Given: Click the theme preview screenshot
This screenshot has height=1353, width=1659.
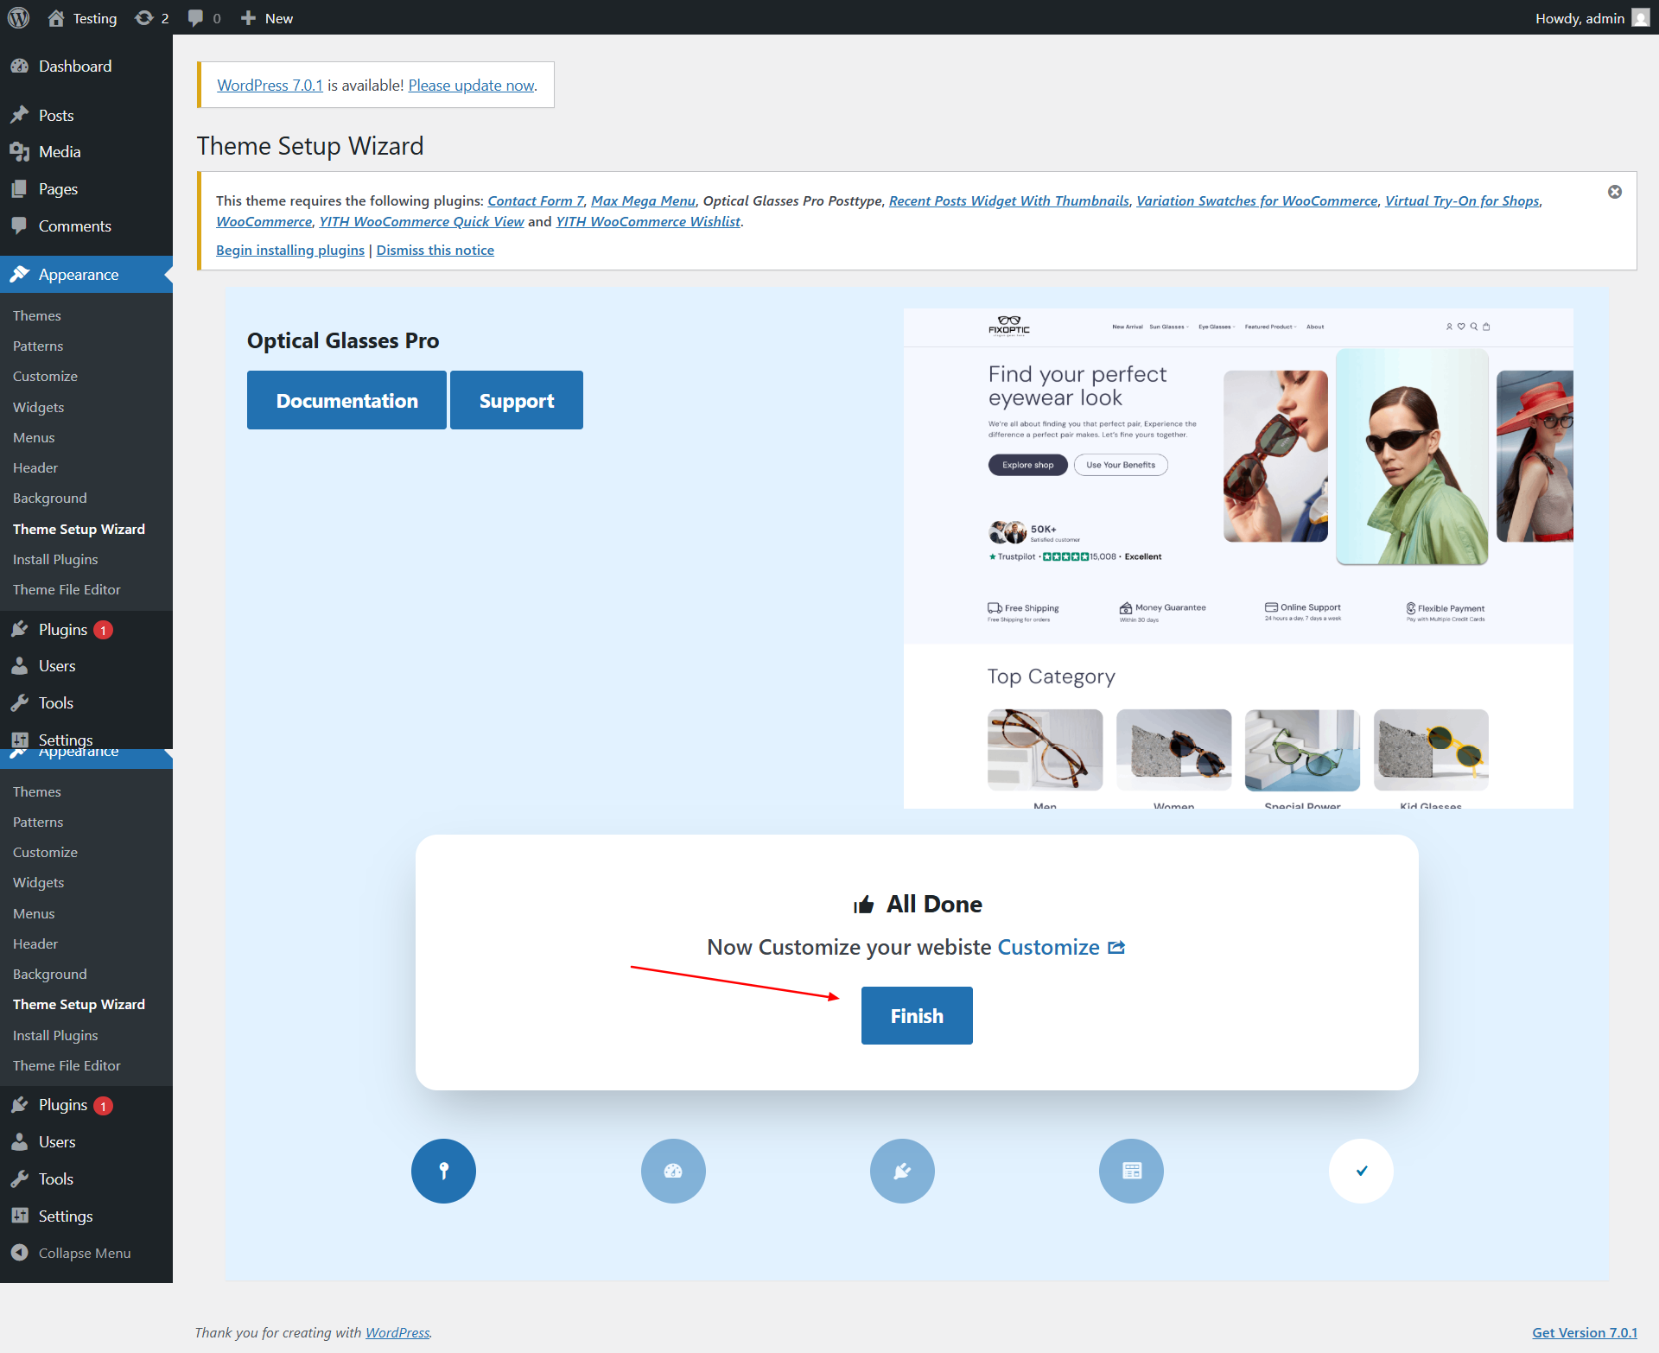Looking at the screenshot, I should (1238, 558).
